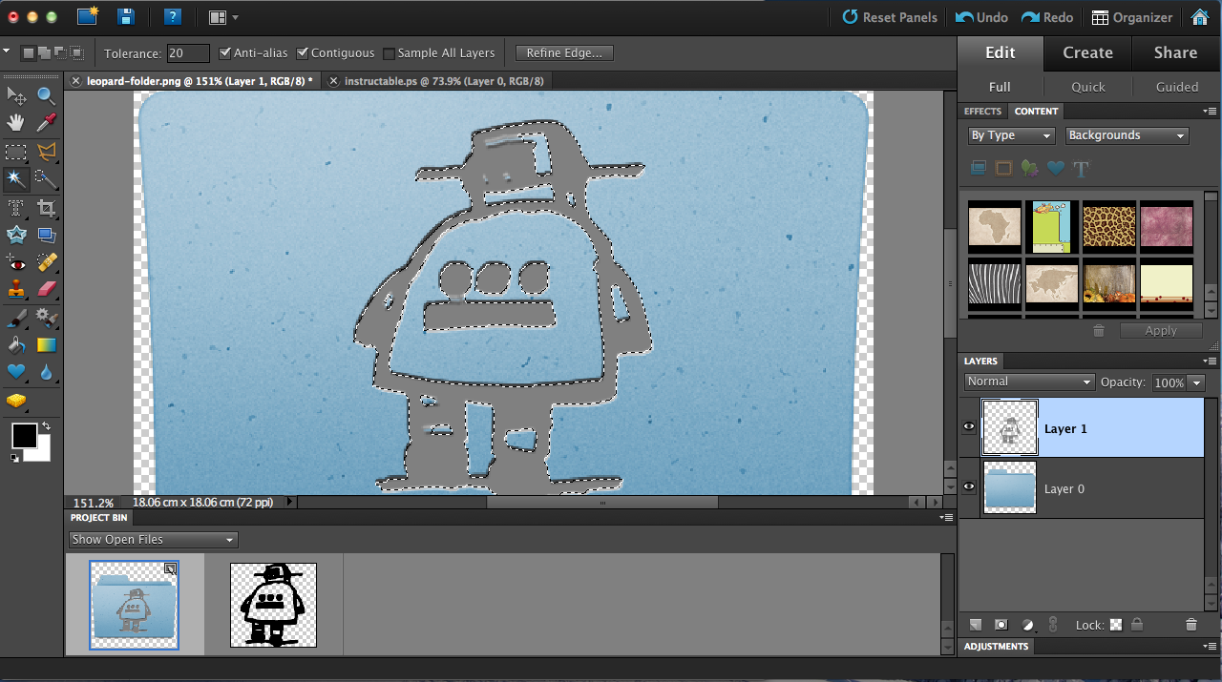The width and height of the screenshot is (1222, 682).
Task: Lock transparent pixels checkerboard icon
Action: point(1115,625)
